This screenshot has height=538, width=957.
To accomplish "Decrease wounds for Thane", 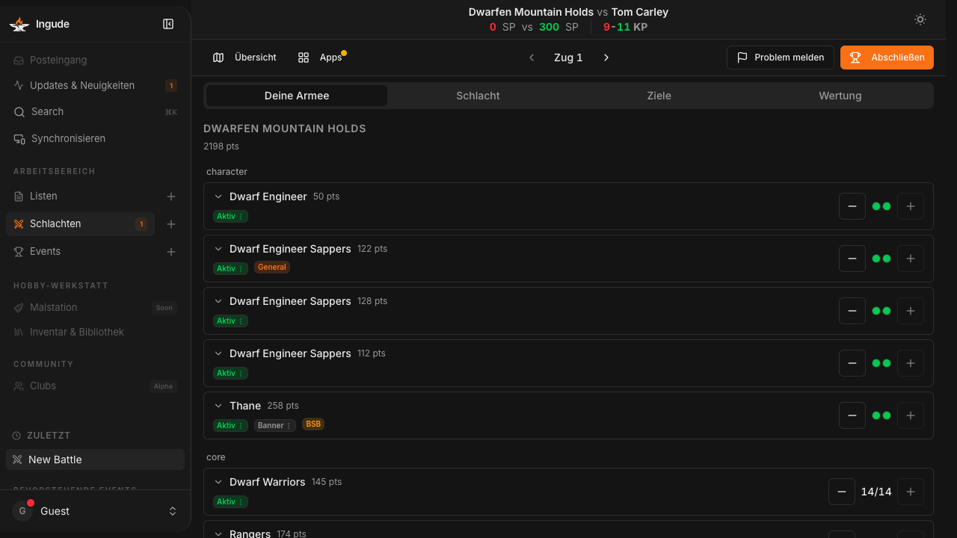I will pyautogui.click(x=852, y=415).
